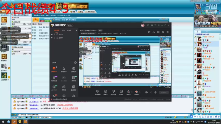Open the 弹幕助手 tool in the toolbox

click(x=54, y=69)
